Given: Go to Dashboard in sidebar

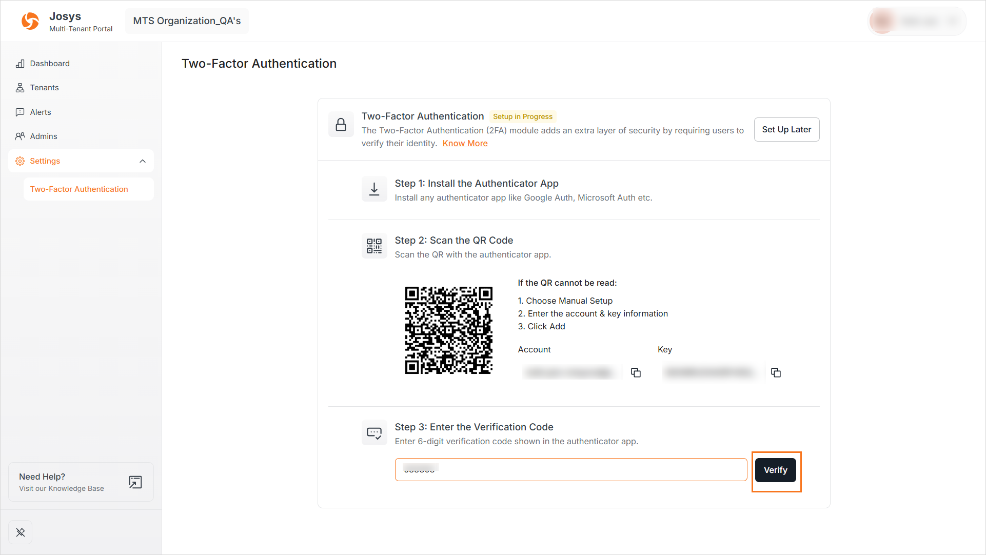Looking at the screenshot, I should [50, 64].
